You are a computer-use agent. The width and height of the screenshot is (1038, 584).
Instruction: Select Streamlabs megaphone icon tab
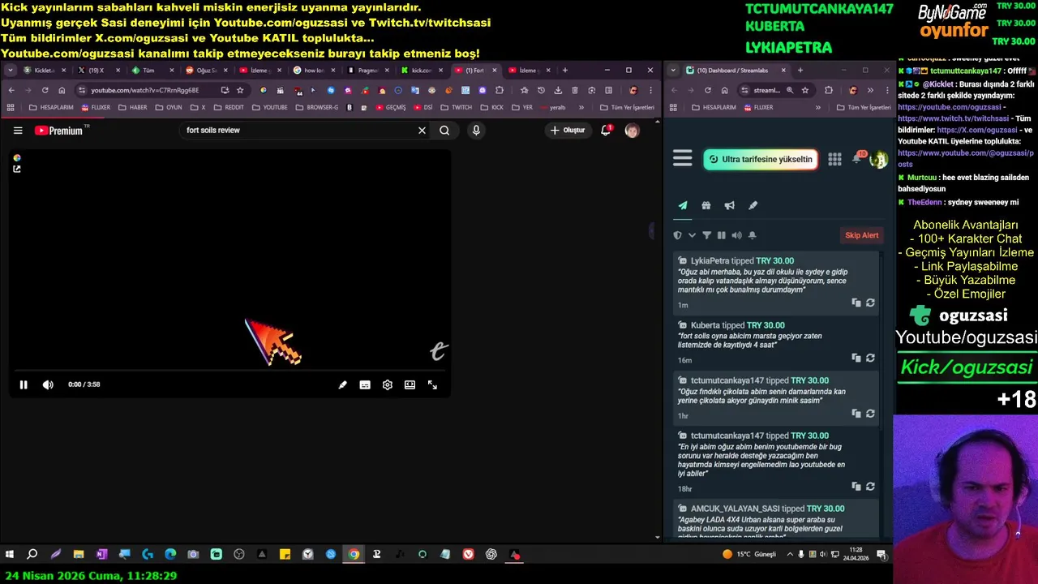730,206
